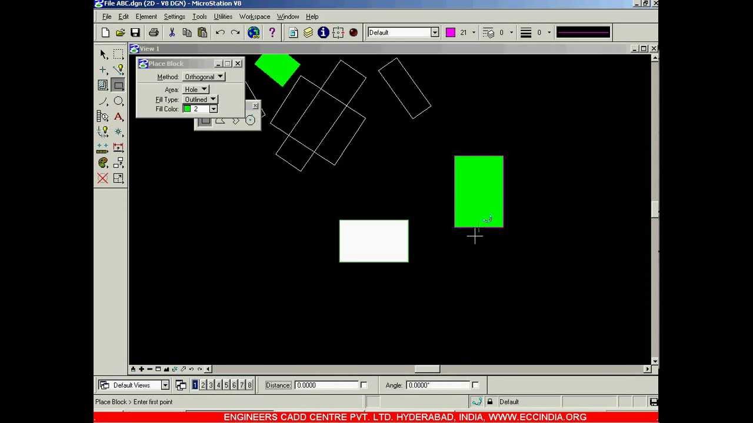Expand the Fill Color dropdown arrow
The image size is (753, 423).
[x=214, y=109]
